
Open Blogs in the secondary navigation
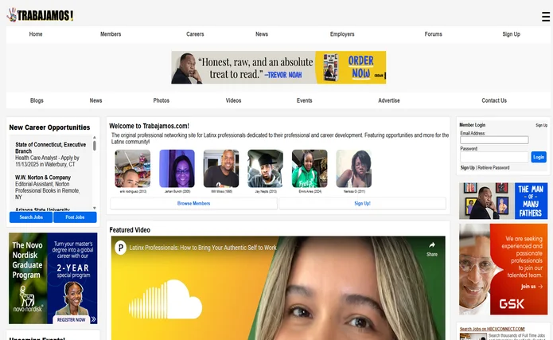tap(37, 100)
